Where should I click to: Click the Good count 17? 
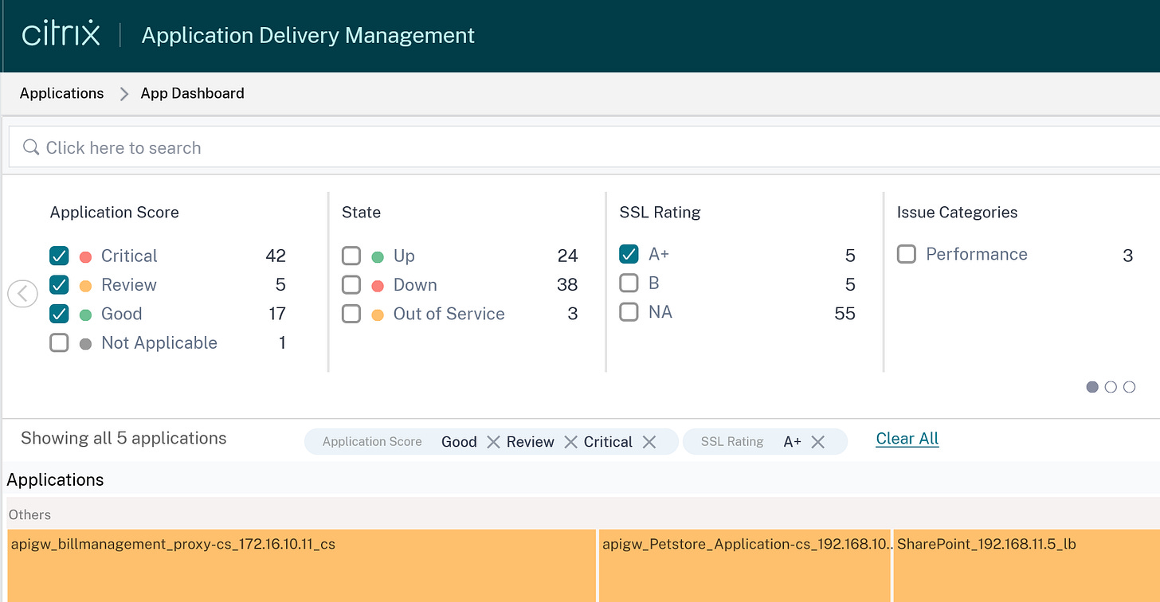[x=277, y=314]
